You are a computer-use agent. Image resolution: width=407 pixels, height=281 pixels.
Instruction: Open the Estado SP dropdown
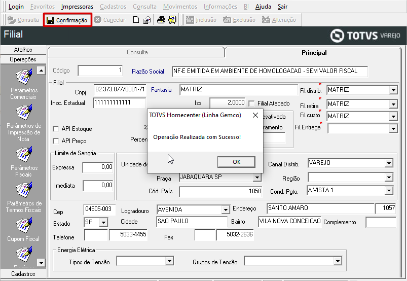point(103,222)
